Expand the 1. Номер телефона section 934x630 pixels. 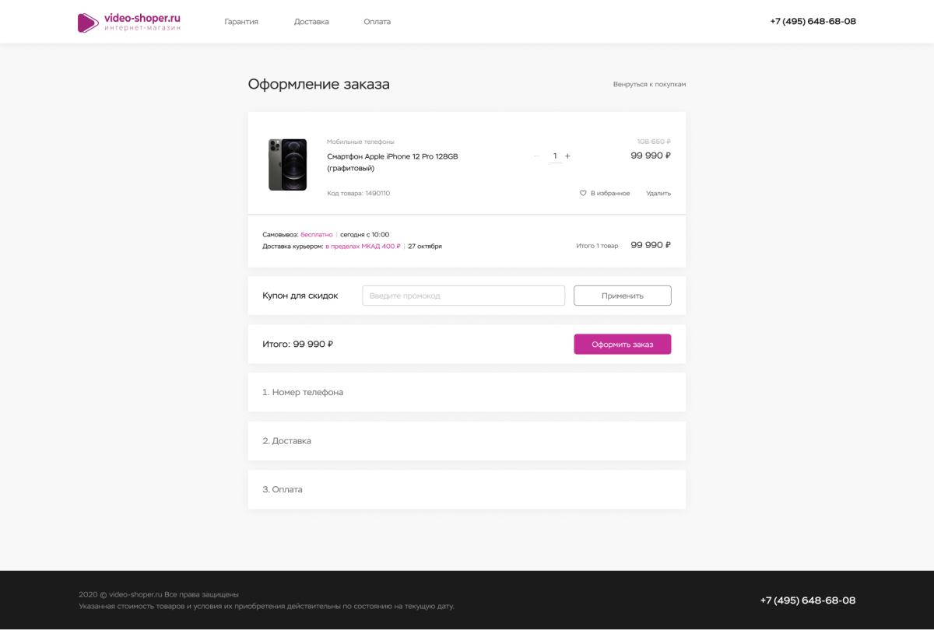coord(303,392)
